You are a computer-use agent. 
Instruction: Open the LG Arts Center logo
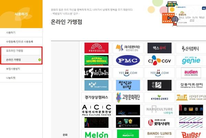[x=96, y=73]
